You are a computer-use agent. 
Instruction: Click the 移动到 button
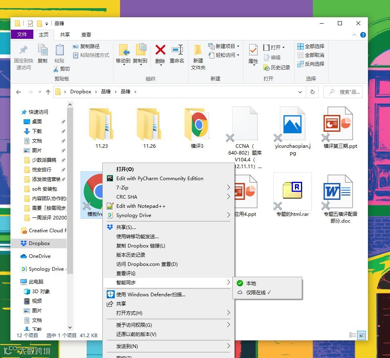coord(123,54)
